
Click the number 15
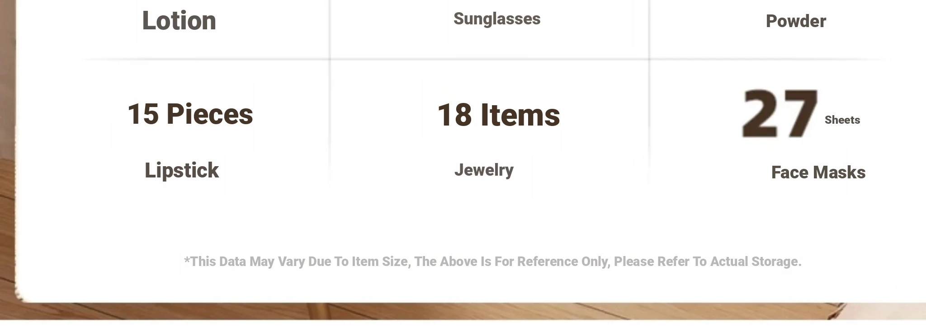(143, 114)
